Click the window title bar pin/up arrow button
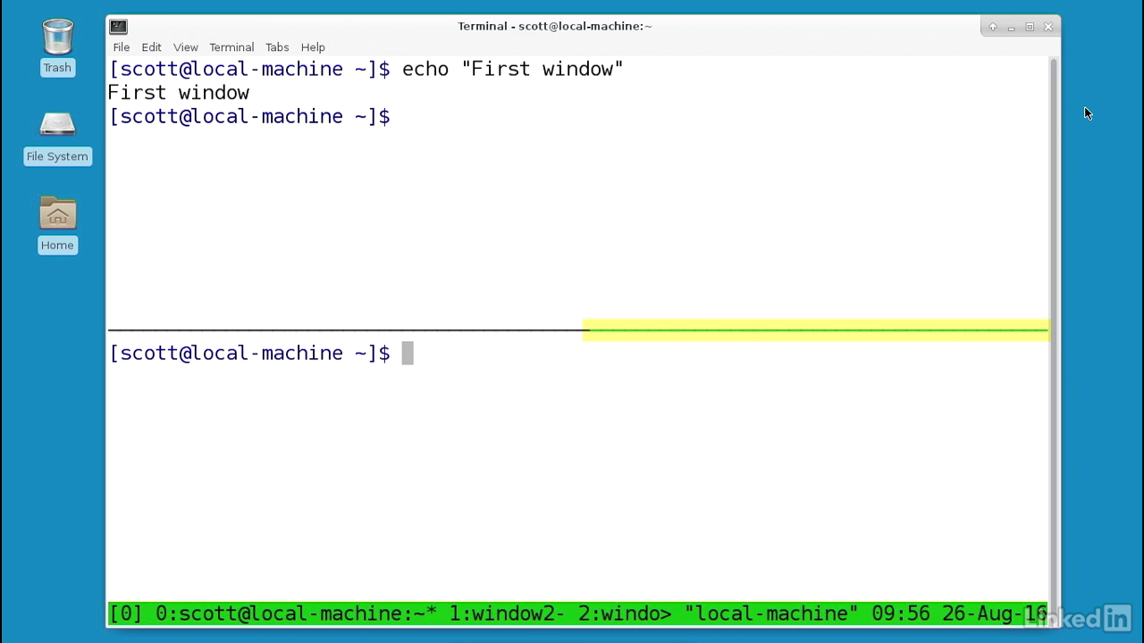The width and height of the screenshot is (1144, 643). pos(992,27)
